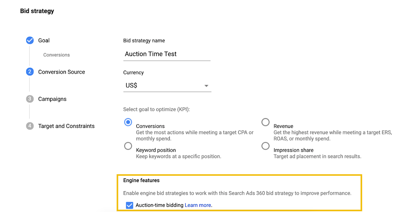Click the Bid strategy name field
Viewport: 418px width, 218px height.
pos(167,54)
